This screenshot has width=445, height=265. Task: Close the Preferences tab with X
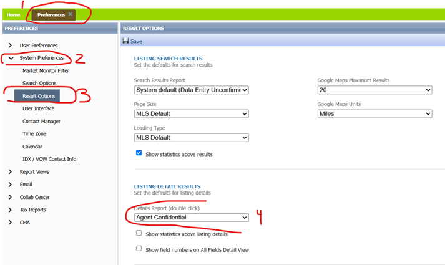coord(71,14)
